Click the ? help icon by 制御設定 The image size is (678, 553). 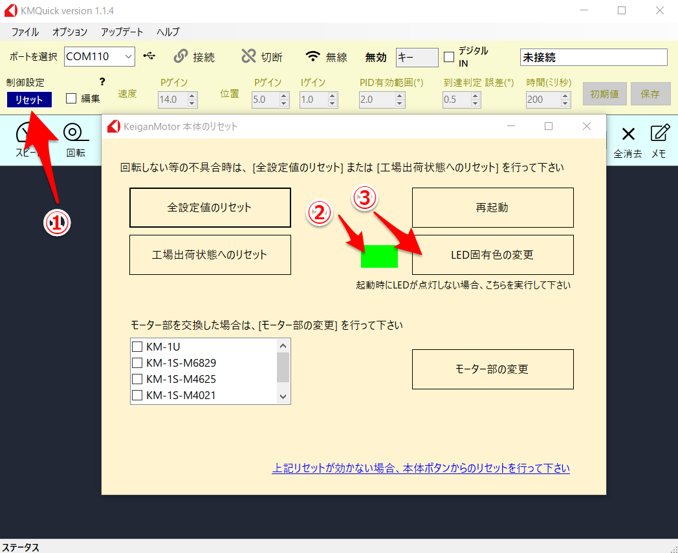pos(102,81)
